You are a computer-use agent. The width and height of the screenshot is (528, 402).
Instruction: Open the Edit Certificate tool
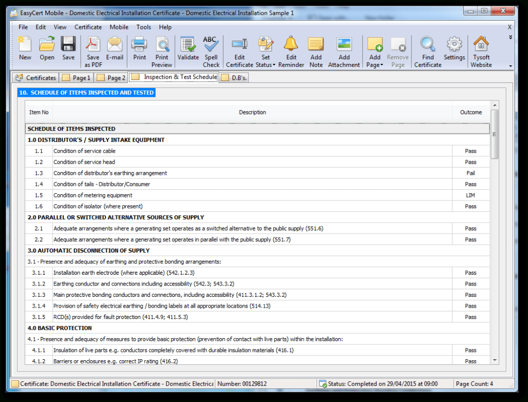(x=239, y=49)
